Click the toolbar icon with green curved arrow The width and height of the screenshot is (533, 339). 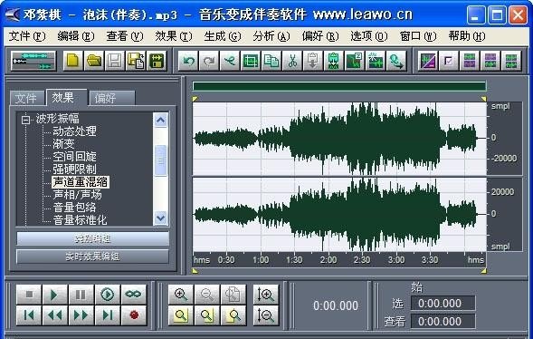click(x=396, y=61)
